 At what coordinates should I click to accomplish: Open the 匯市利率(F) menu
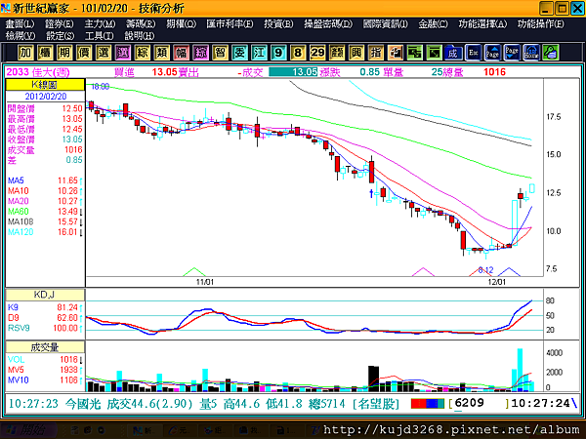click(230, 24)
